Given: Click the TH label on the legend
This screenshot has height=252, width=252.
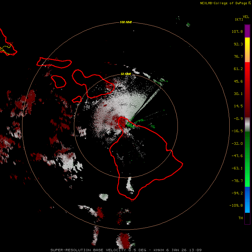Looking at the screenshot, I should tap(241, 218).
